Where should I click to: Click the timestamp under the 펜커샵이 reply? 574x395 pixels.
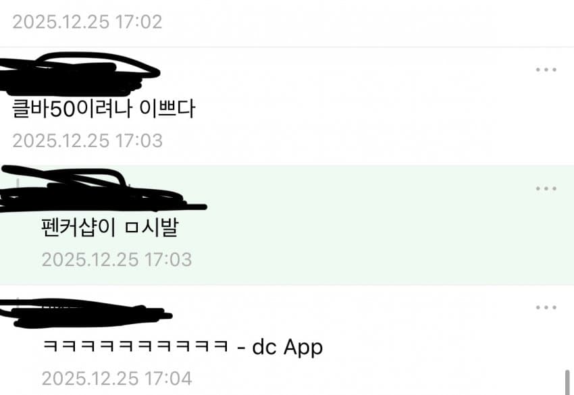coord(117,259)
